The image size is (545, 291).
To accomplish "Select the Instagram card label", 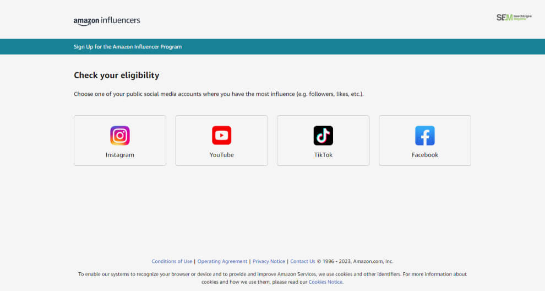I will pyautogui.click(x=120, y=155).
